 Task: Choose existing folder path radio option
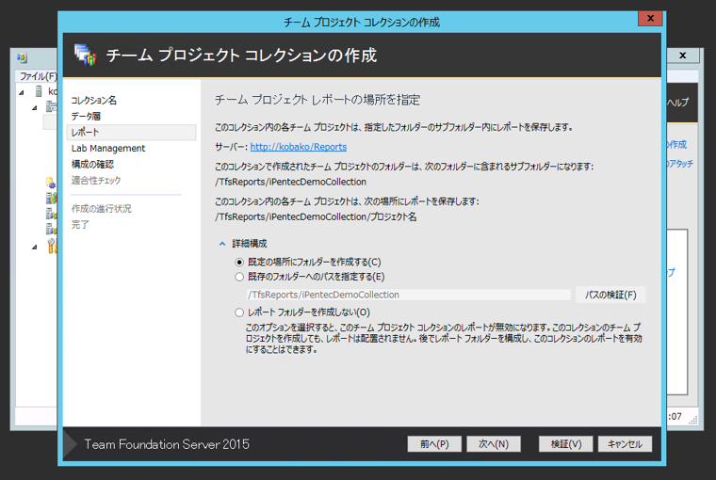239,277
